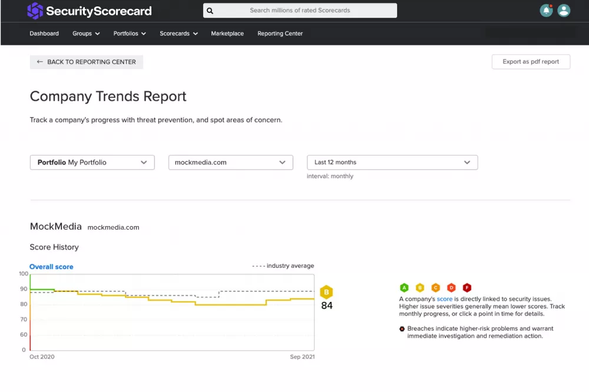589x392 pixels.
Task: Click the grade C hexagon in legend
Action: pyautogui.click(x=436, y=288)
